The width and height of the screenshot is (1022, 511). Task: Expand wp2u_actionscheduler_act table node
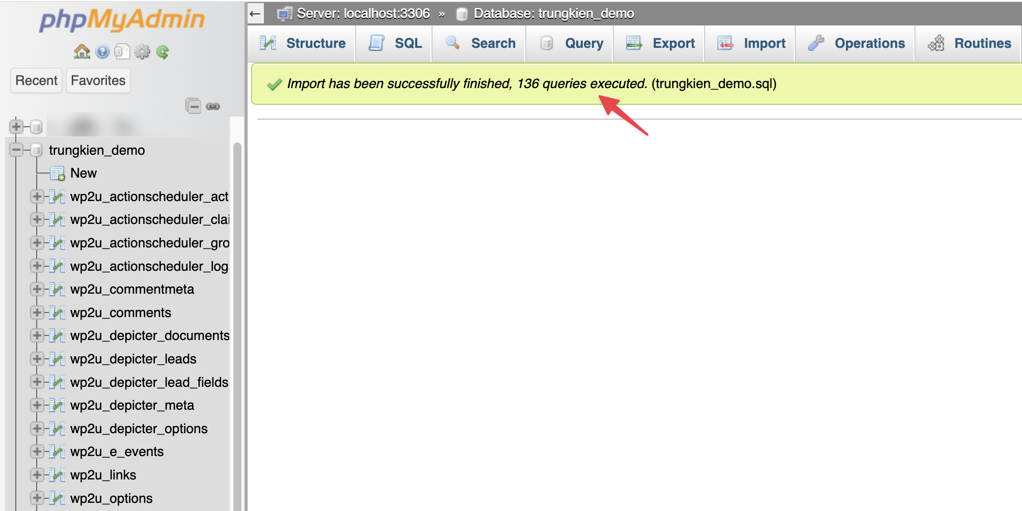pyautogui.click(x=37, y=196)
